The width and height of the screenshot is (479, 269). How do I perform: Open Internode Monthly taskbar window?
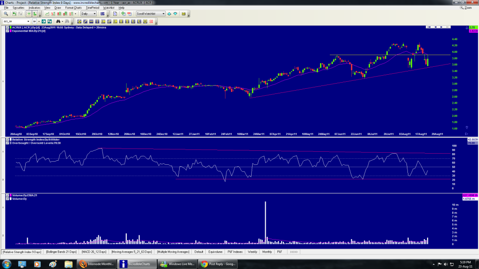pos(96,264)
